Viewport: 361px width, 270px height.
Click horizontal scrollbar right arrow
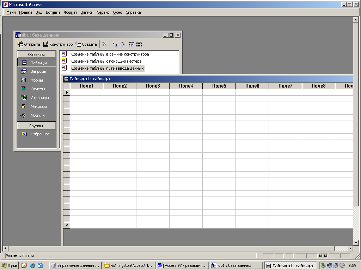point(350,248)
